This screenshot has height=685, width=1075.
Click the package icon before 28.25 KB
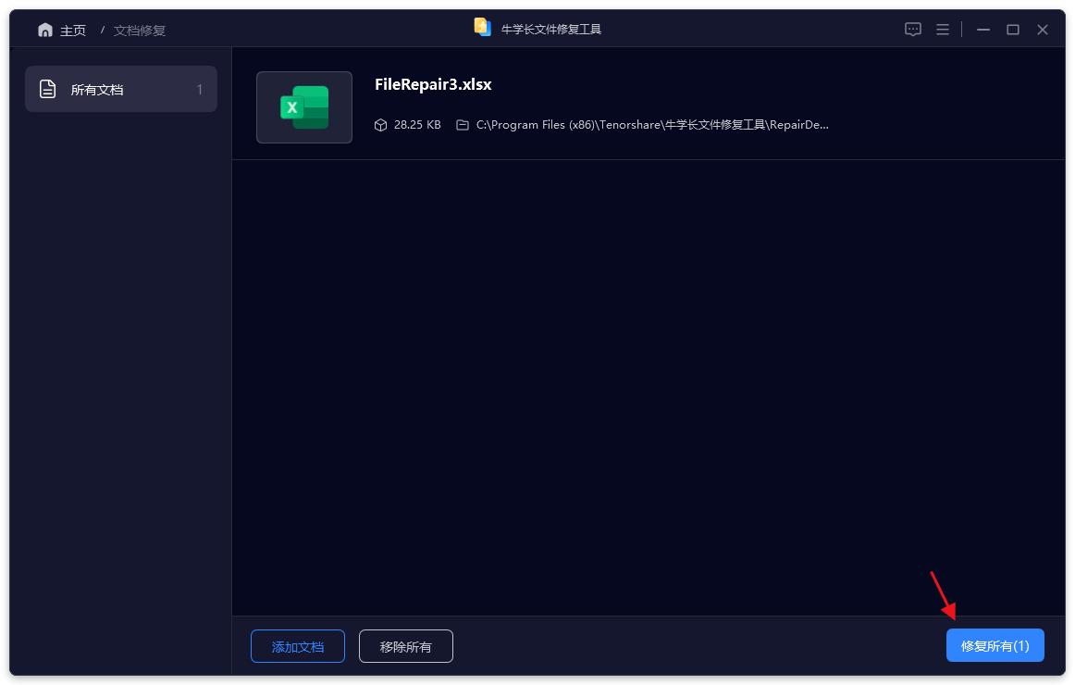(x=381, y=124)
